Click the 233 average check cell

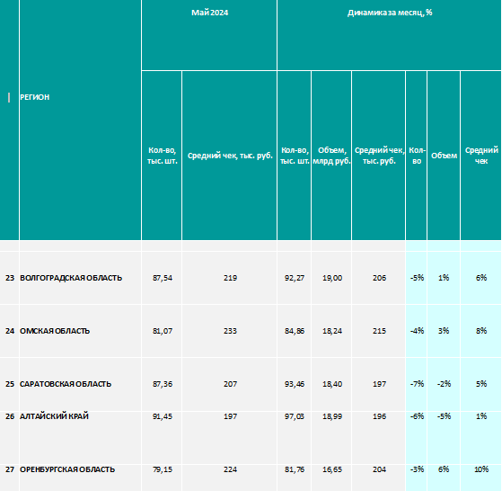click(230, 331)
